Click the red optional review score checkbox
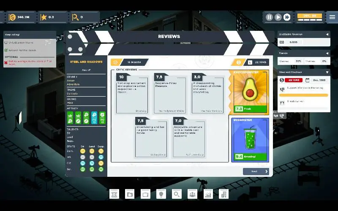This screenshot has height=211, width=338. [6, 62]
